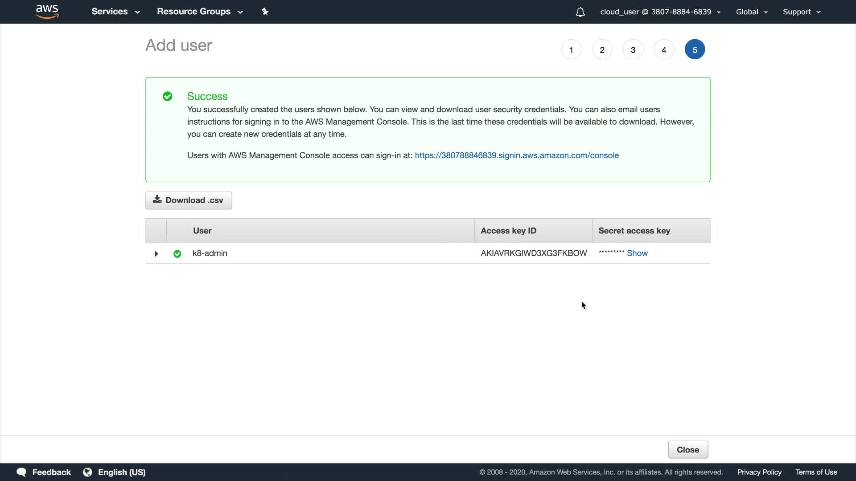856x481 pixels.
Task: Open the Resource Groups dropdown
Action: [199, 12]
